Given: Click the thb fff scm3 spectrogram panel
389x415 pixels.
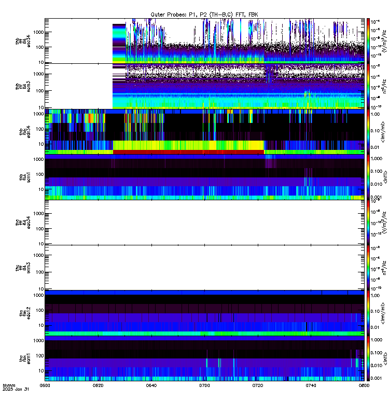Looking at the screenshot, I should click(x=204, y=86).
